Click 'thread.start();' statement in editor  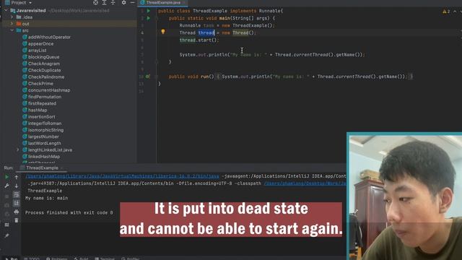[x=199, y=40]
